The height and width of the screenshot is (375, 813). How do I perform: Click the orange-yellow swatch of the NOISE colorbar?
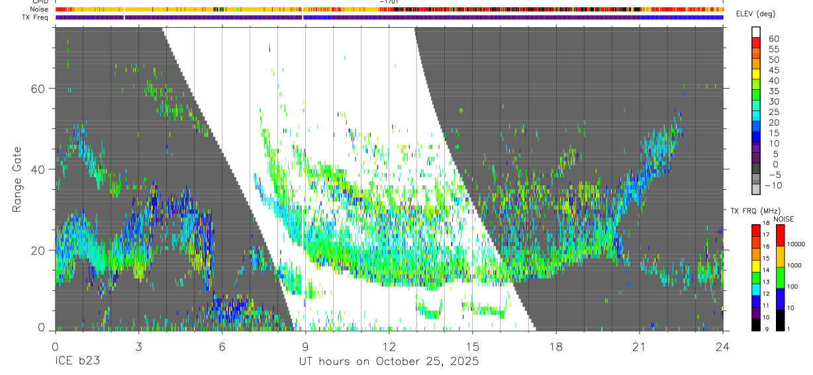coord(780,257)
